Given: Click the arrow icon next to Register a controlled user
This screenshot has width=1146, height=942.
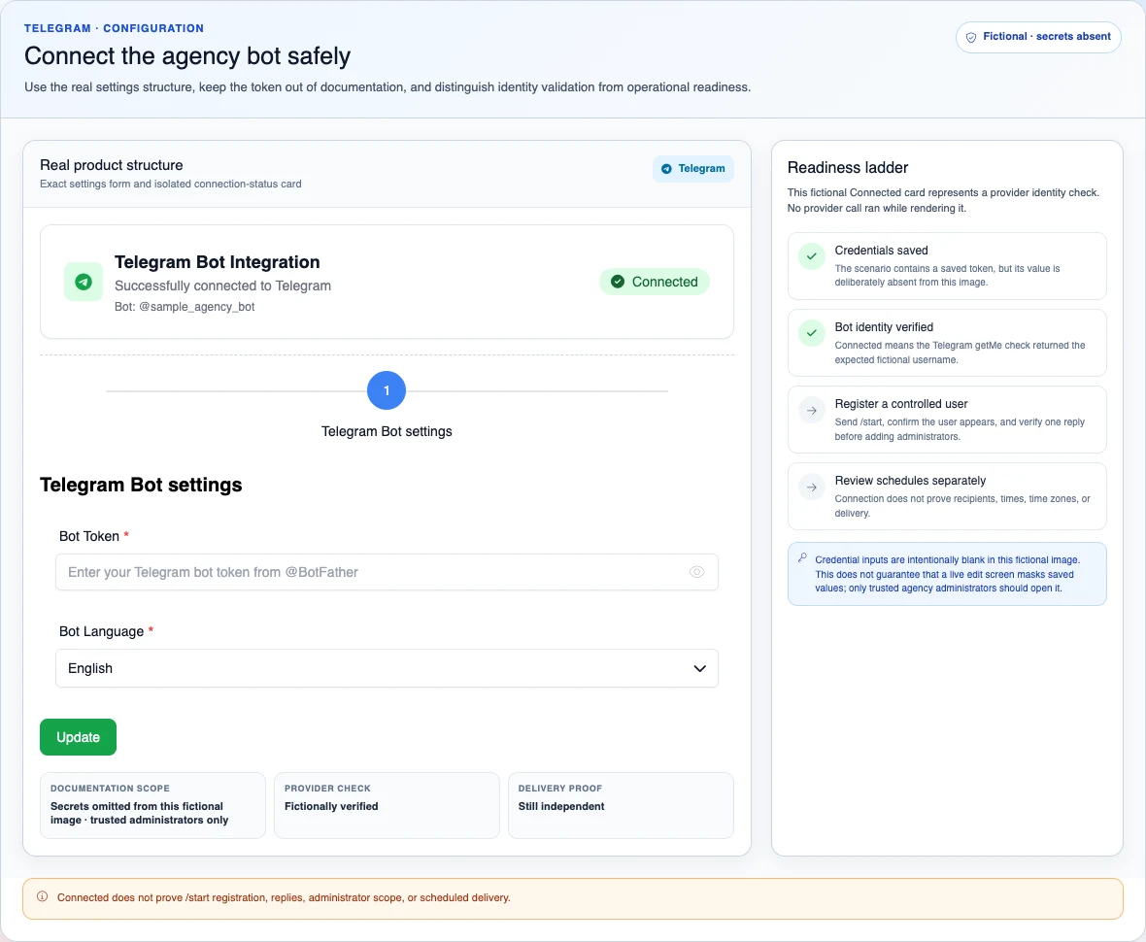Looking at the screenshot, I should [811, 410].
